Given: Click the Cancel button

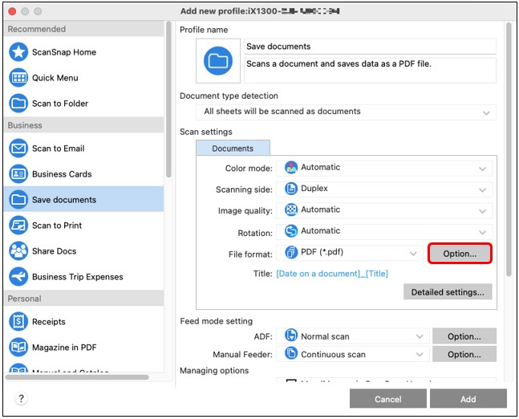Looking at the screenshot, I should [x=388, y=399].
